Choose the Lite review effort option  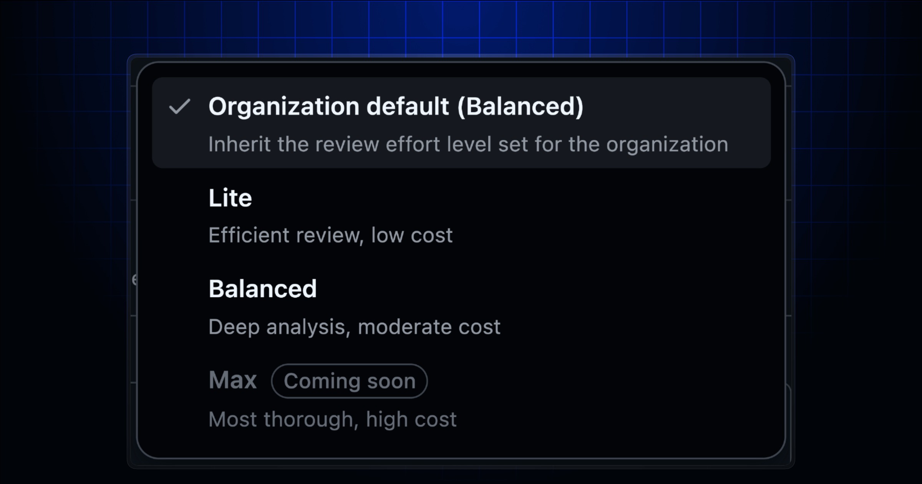(461, 215)
